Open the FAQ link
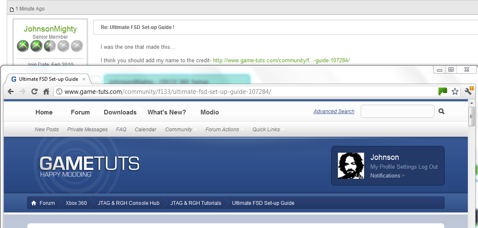The image size is (478, 228). pyautogui.click(x=121, y=130)
